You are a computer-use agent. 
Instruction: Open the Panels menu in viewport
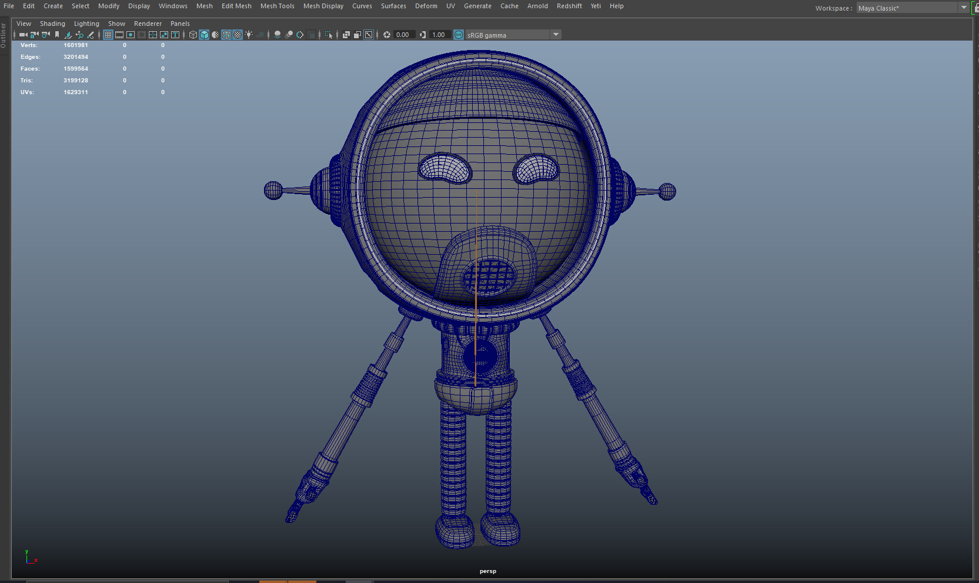pos(180,24)
